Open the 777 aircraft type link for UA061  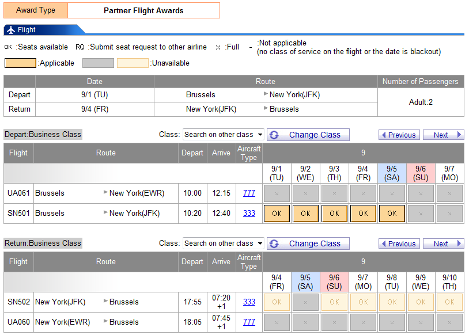(249, 193)
